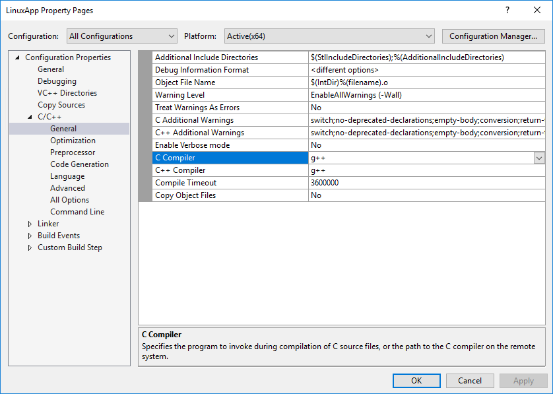Select the Treat Warnings As Errors value

click(422, 108)
